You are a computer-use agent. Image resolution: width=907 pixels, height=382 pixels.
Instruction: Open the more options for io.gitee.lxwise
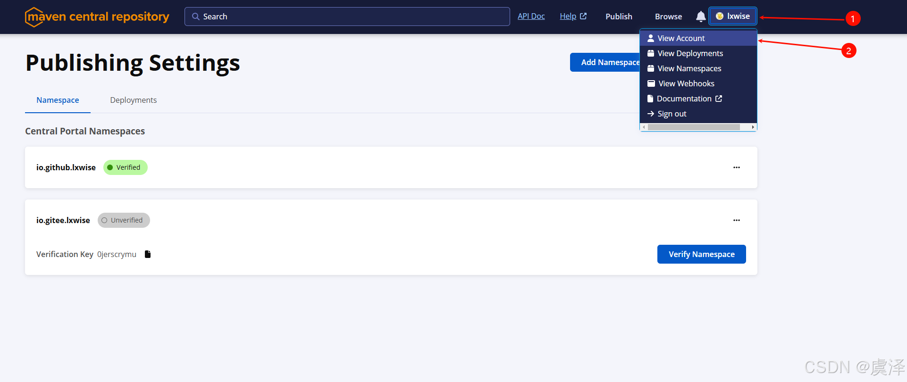pos(736,220)
